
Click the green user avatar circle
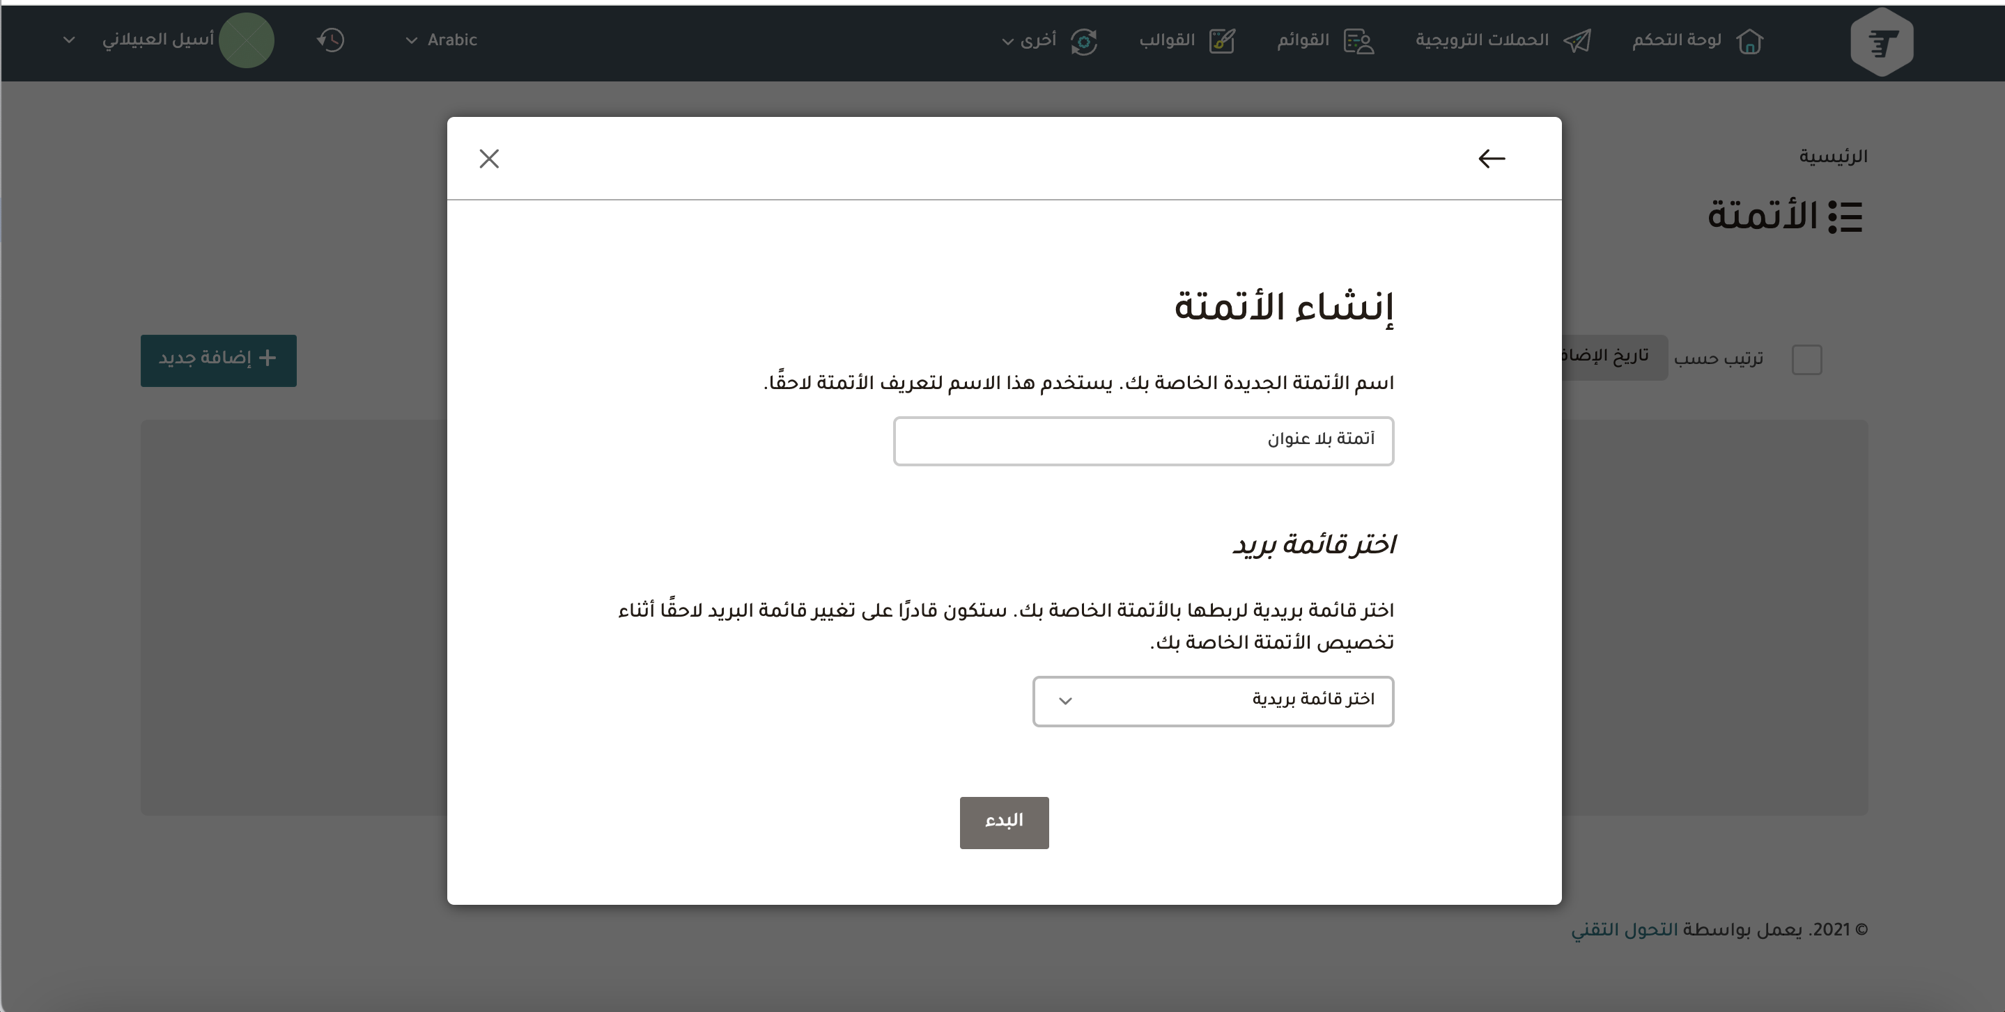point(246,40)
